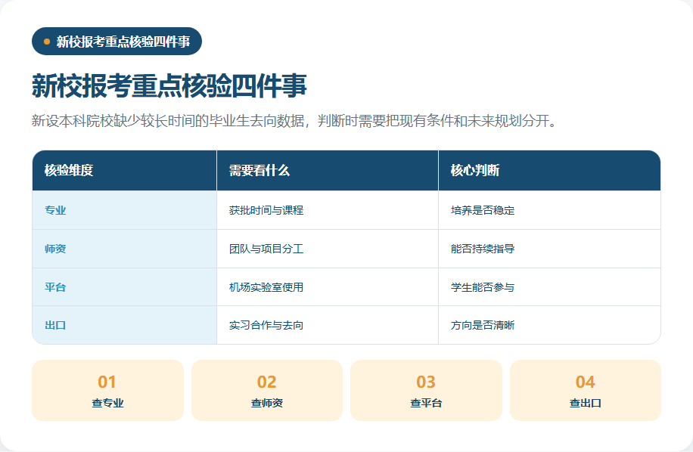Click the cell 获批时间与课程
This screenshot has height=452, width=693.
tap(328, 210)
